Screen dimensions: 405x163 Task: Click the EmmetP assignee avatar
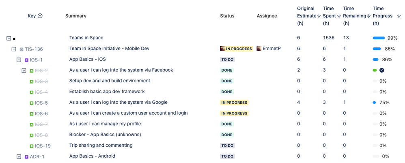coord(259,49)
